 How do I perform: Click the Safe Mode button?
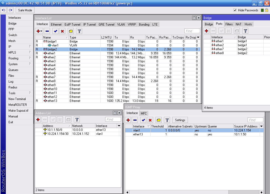pos(25,10)
